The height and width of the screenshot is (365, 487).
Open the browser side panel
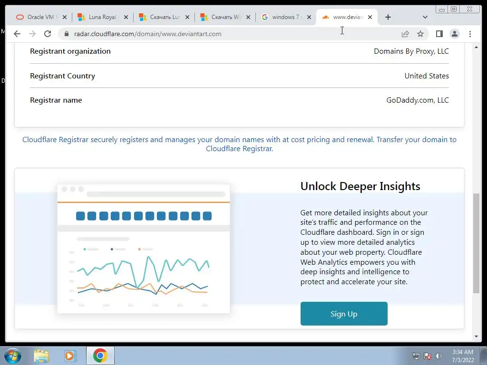[x=439, y=34]
